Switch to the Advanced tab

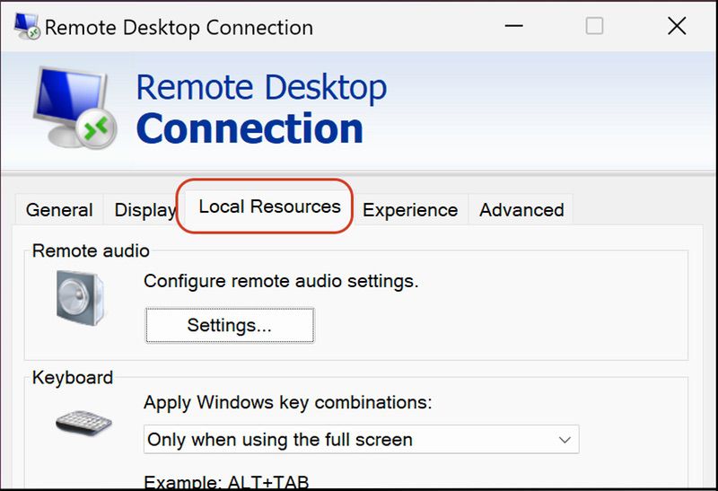(x=521, y=210)
